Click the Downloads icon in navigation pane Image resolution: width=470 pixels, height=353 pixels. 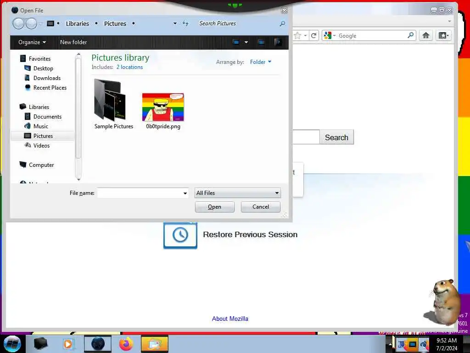pyautogui.click(x=28, y=78)
